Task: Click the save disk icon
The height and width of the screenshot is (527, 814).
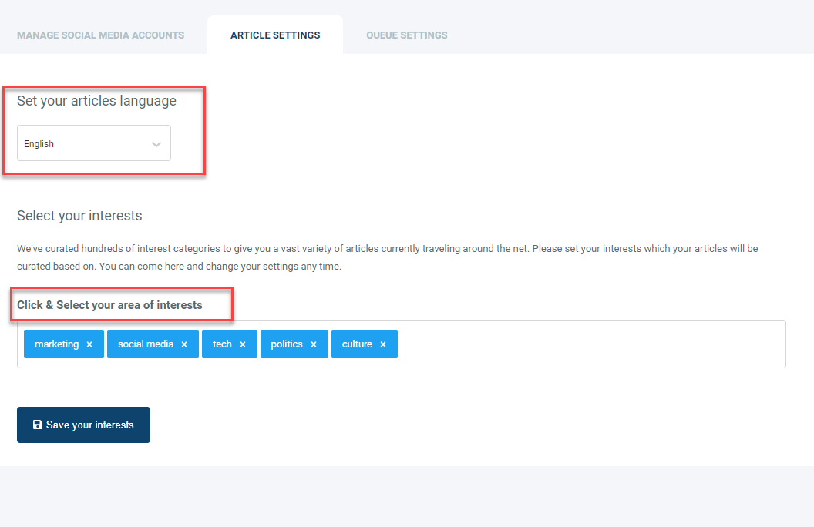Action: (x=36, y=425)
